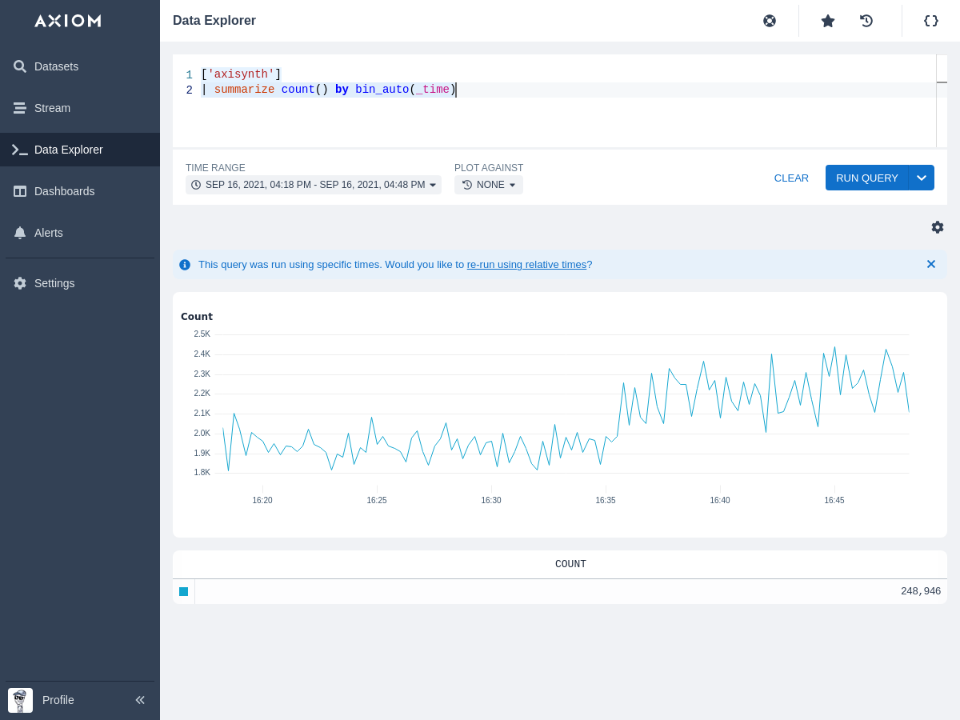The height and width of the screenshot is (720, 960).
Task: Click the blue Count series color swatch
Action: 184,591
